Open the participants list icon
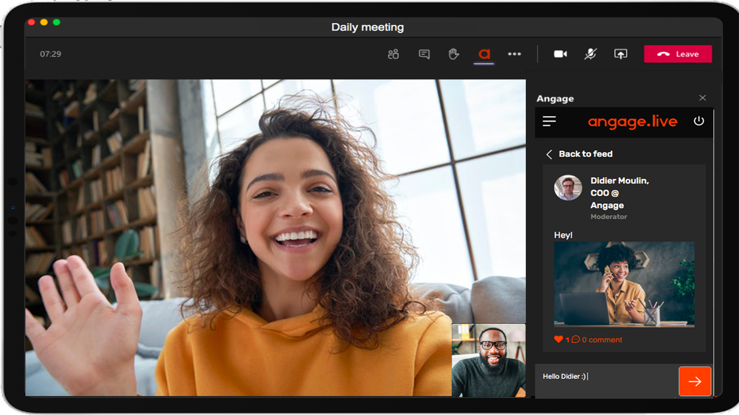The height and width of the screenshot is (415, 739). 393,54
